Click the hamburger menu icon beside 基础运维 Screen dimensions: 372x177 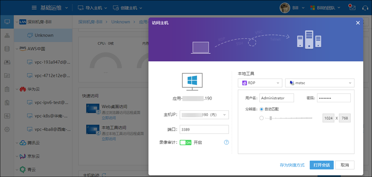pyautogui.click(x=34, y=8)
